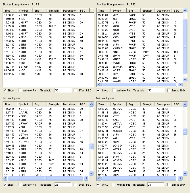This screenshot has width=190, height=193.
Task: Select the 13:39:26 eGTAA row
Action: click(140, 109)
